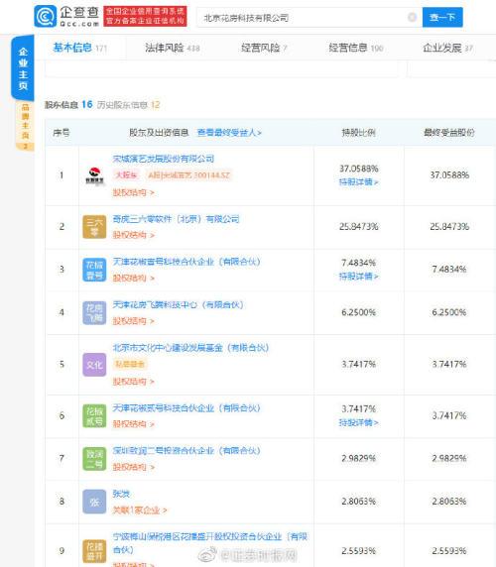Click the Qcc.com logo
Viewport: 496px width, 567px height.
[66, 17]
